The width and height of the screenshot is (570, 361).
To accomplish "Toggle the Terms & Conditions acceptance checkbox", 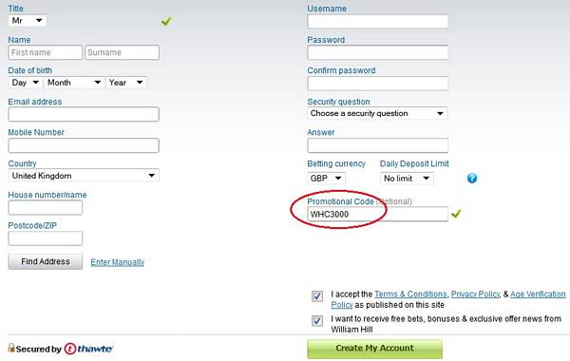I will click(317, 296).
